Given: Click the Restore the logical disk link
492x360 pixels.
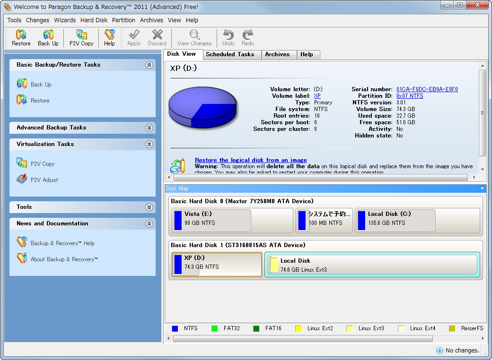Looking at the screenshot, I should tap(251, 160).
